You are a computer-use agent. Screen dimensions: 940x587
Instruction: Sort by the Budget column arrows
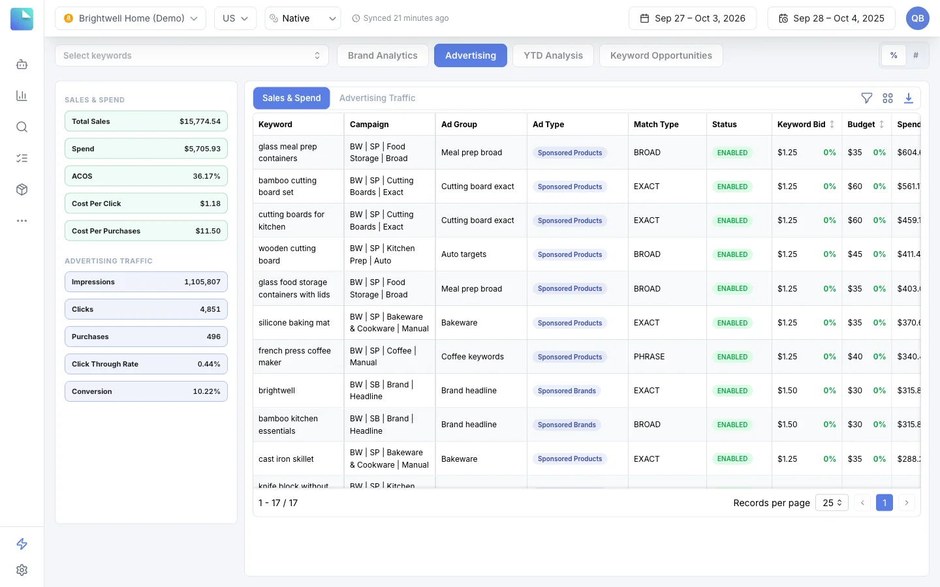pos(881,125)
